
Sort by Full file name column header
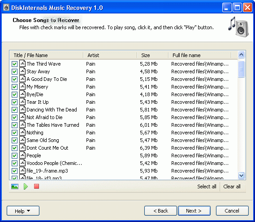pyautogui.click(x=200, y=55)
